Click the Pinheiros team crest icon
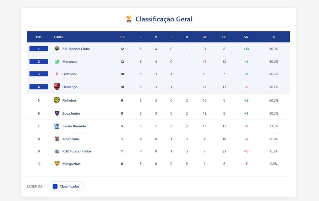319x201 pixels. pyautogui.click(x=57, y=100)
